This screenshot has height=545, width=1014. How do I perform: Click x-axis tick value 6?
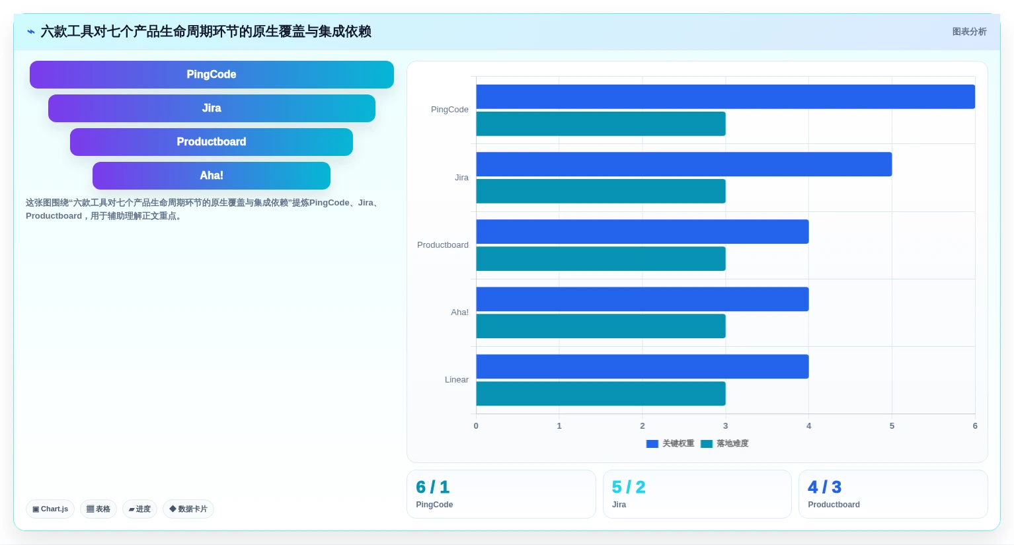(975, 426)
